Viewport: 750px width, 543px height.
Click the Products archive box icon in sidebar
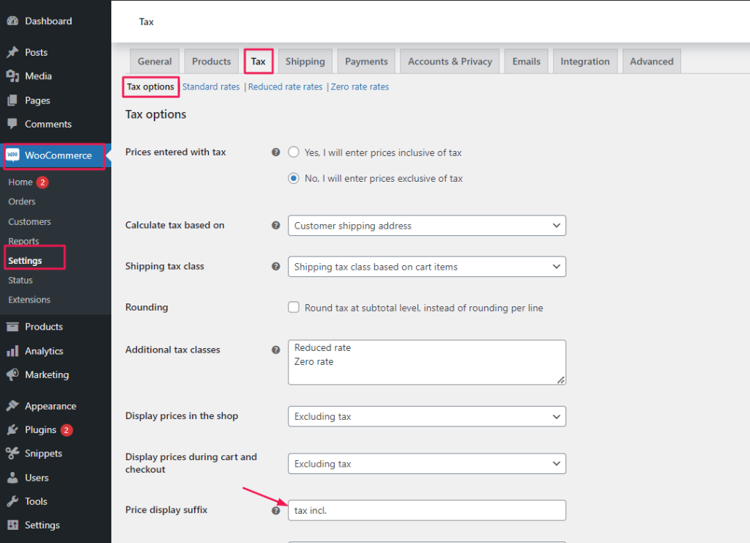pyautogui.click(x=12, y=327)
